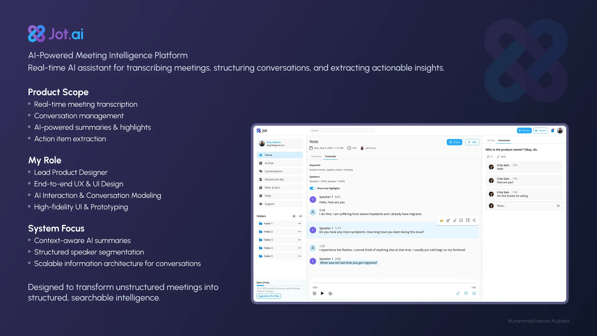The image size is (597, 336).
Task: Open FAQs in the sidebar
Action: [x=280, y=196]
